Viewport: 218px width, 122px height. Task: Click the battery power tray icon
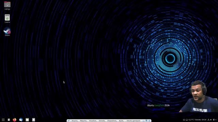click(214, 120)
